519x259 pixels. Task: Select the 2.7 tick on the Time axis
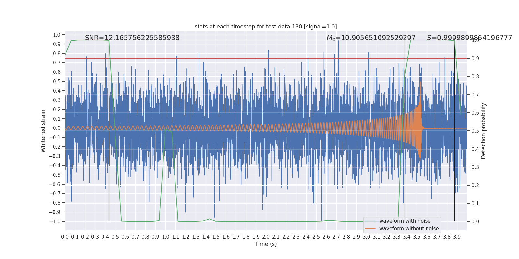coord(336,237)
